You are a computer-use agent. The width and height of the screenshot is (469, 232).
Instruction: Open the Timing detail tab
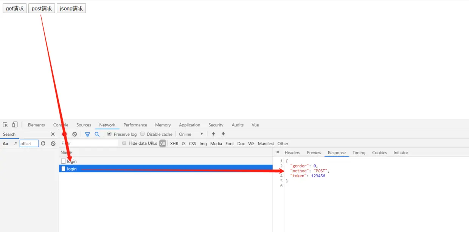click(x=359, y=153)
